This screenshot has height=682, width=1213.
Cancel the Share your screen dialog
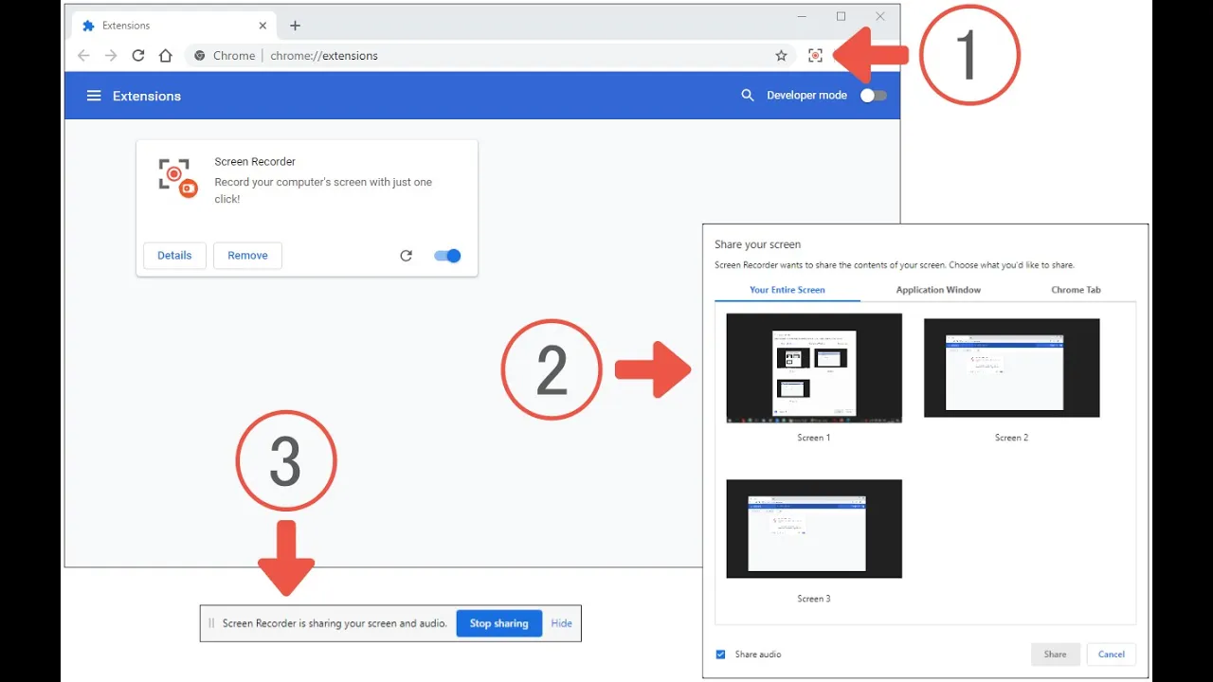(1112, 655)
